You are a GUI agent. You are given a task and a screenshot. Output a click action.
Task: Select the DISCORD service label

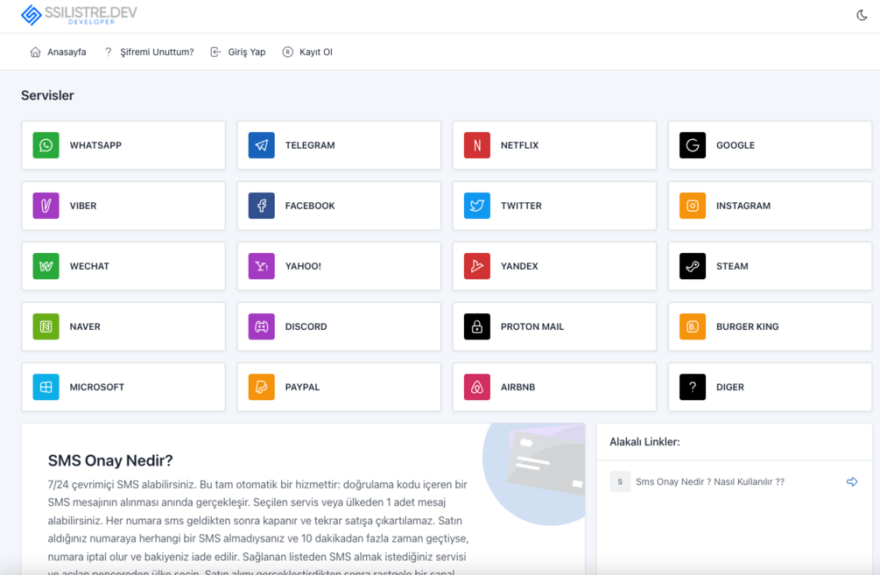[x=306, y=326]
